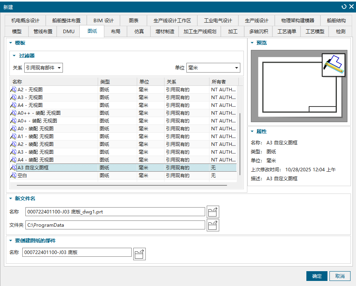Screen dimensions: 356x286
Task: Click the 取消 button
Action: pyautogui.click(x=340, y=276)
